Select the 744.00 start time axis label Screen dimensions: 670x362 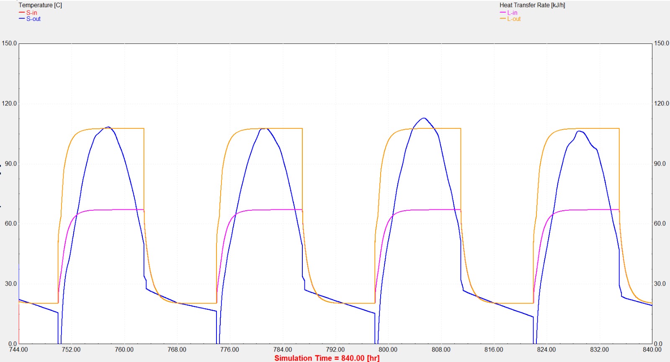18,349
